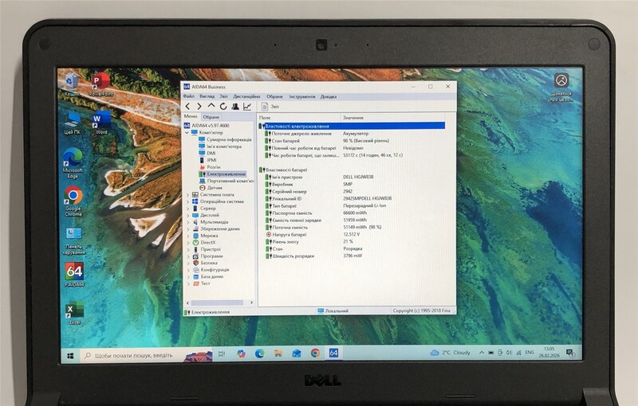Expand the Збереження даних node

[x=187, y=229]
